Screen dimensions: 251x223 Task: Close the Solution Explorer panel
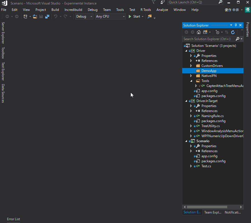[240, 25]
